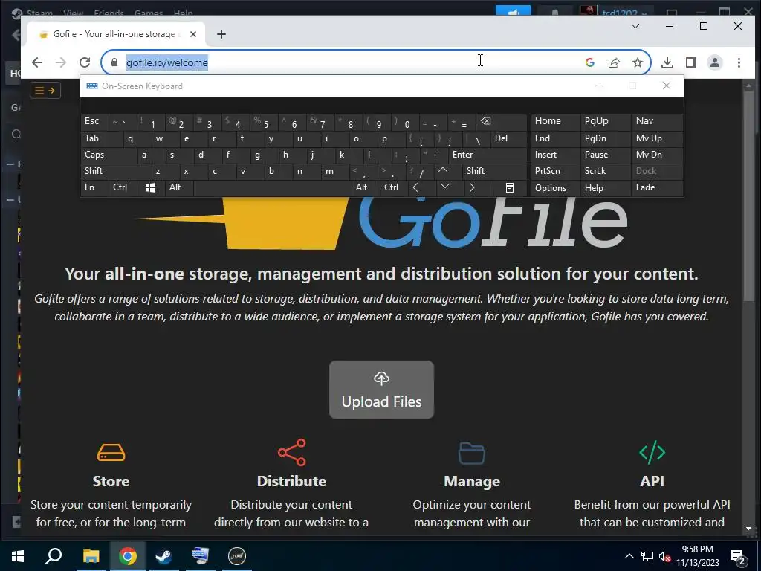Image resolution: width=761 pixels, height=571 pixels.
Task: Click the page vertical scrollbar thumb
Action: 749,196
